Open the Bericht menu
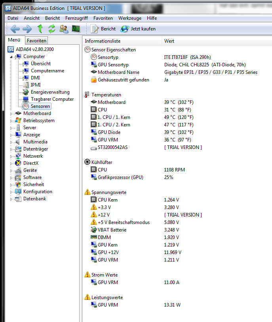Image resolution: width=272 pixels, height=322 pixels. coord(53,18)
